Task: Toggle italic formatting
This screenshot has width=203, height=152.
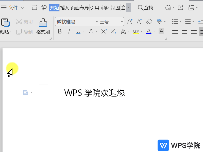Action: tap(69, 31)
